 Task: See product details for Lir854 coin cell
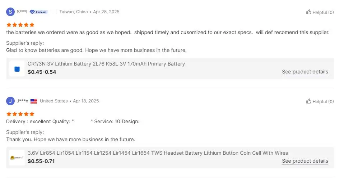tap(305, 161)
